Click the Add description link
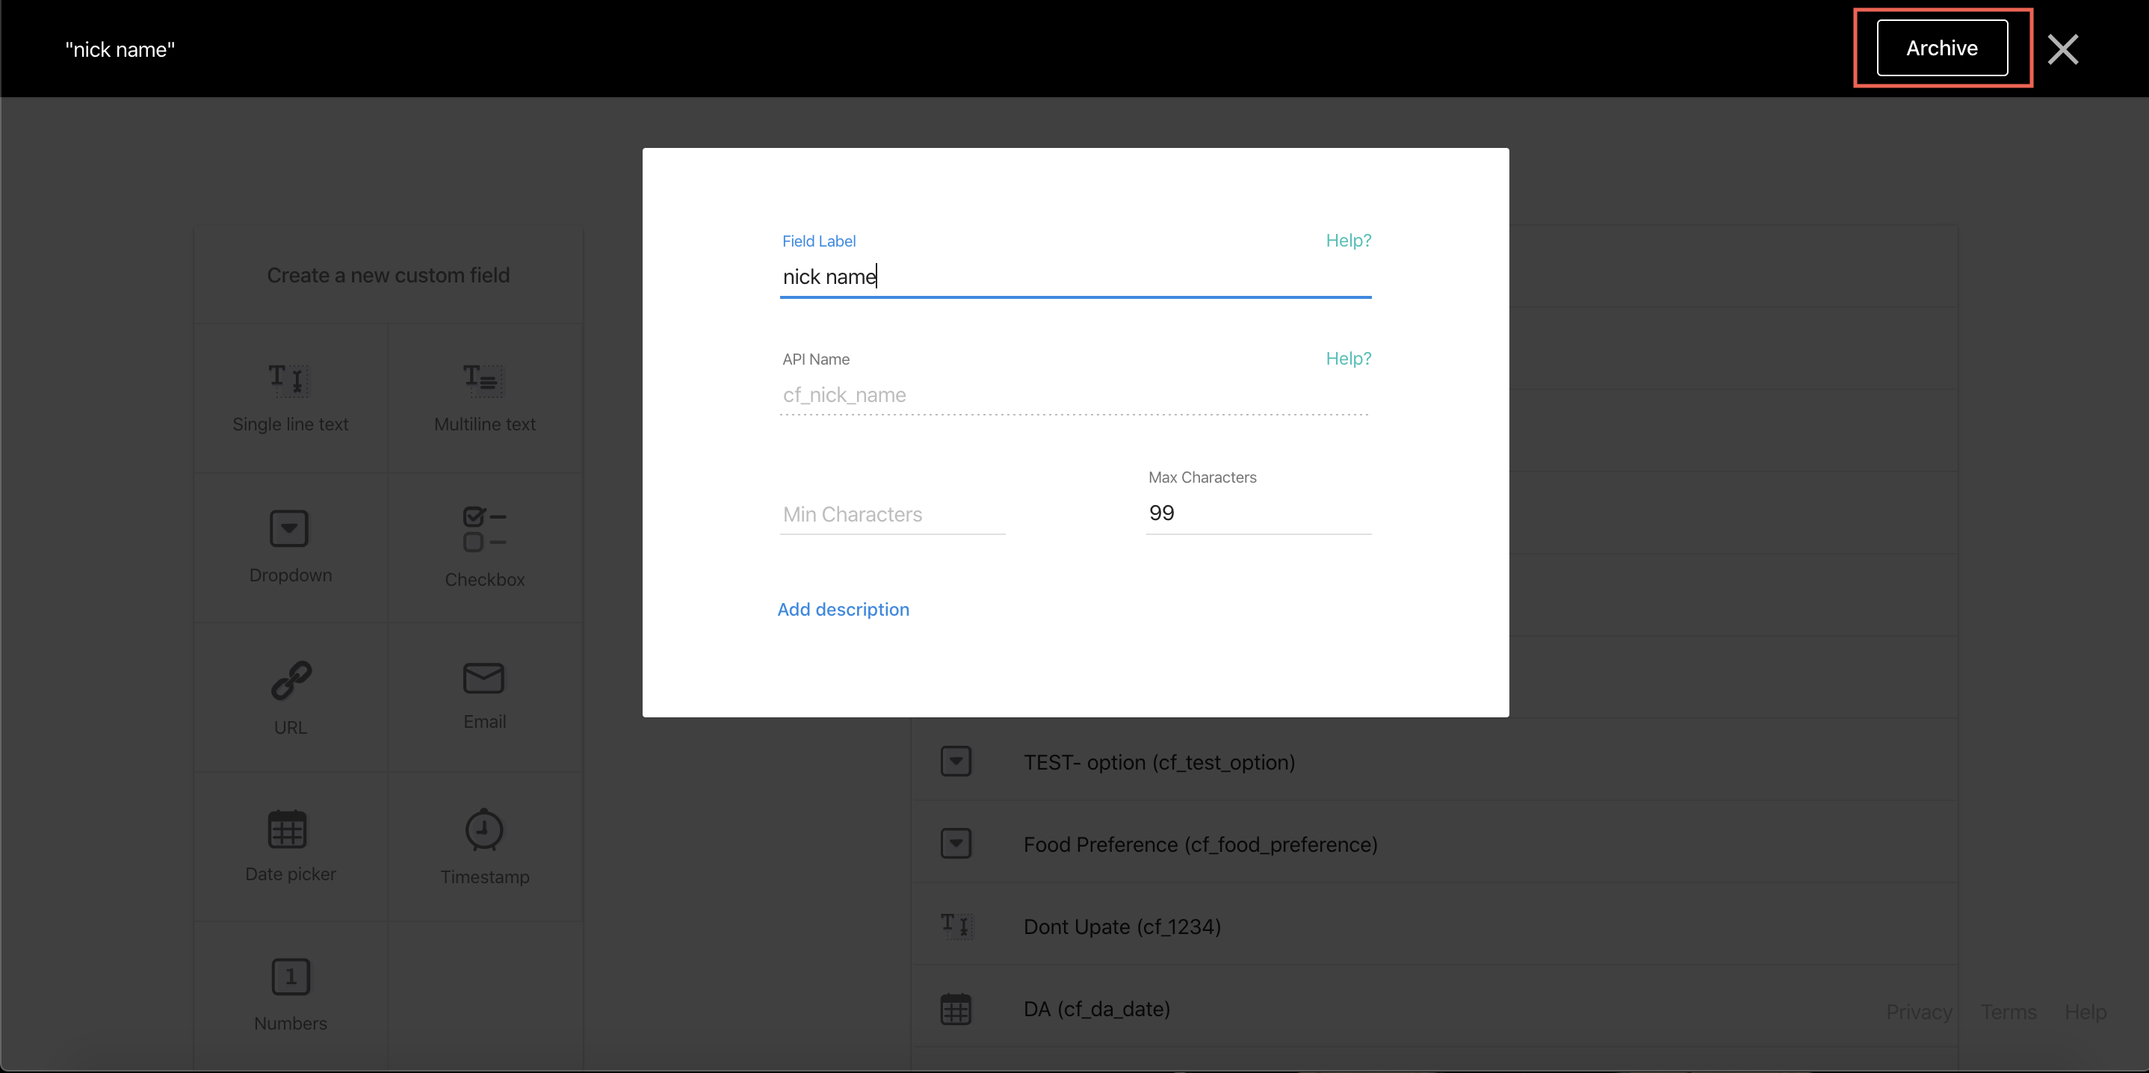 pos(843,609)
